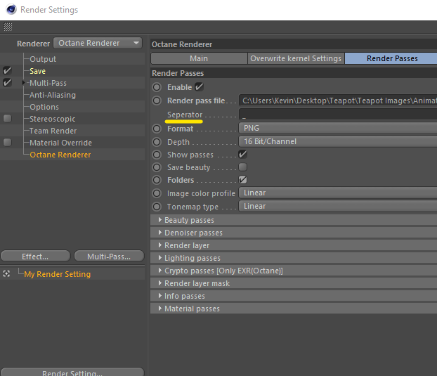Open the Depth dropdown showing 16 Bit/Channel
The width and height of the screenshot is (437, 376).
pos(338,141)
